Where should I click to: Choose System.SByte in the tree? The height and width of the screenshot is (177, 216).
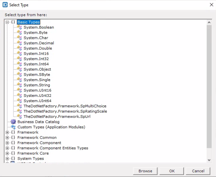(x=37, y=75)
